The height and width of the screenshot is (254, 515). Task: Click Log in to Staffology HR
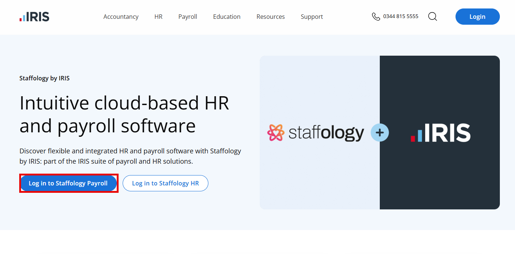point(166,183)
